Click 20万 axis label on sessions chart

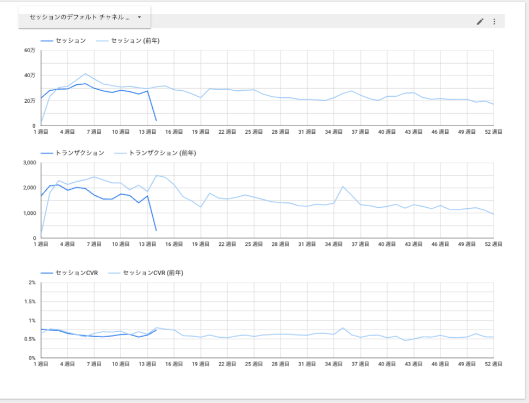[30, 101]
